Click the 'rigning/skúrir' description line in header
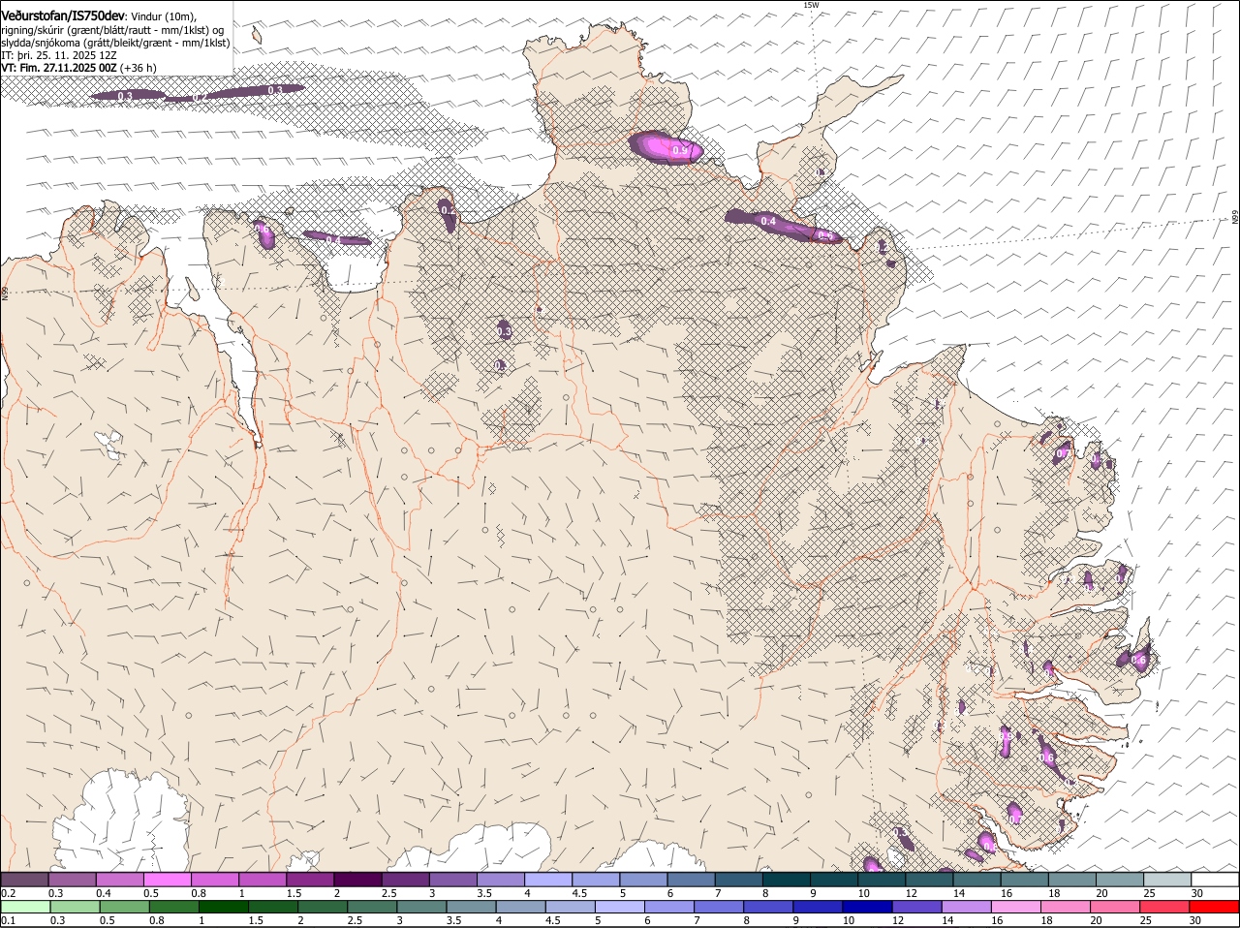The width and height of the screenshot is (1240, 928). point(111,30)
